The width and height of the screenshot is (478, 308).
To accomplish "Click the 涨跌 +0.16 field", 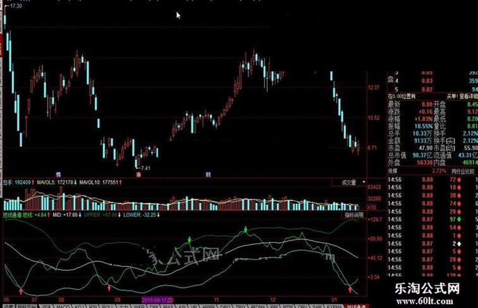I will pyautogui.click(x=410, y=112).
